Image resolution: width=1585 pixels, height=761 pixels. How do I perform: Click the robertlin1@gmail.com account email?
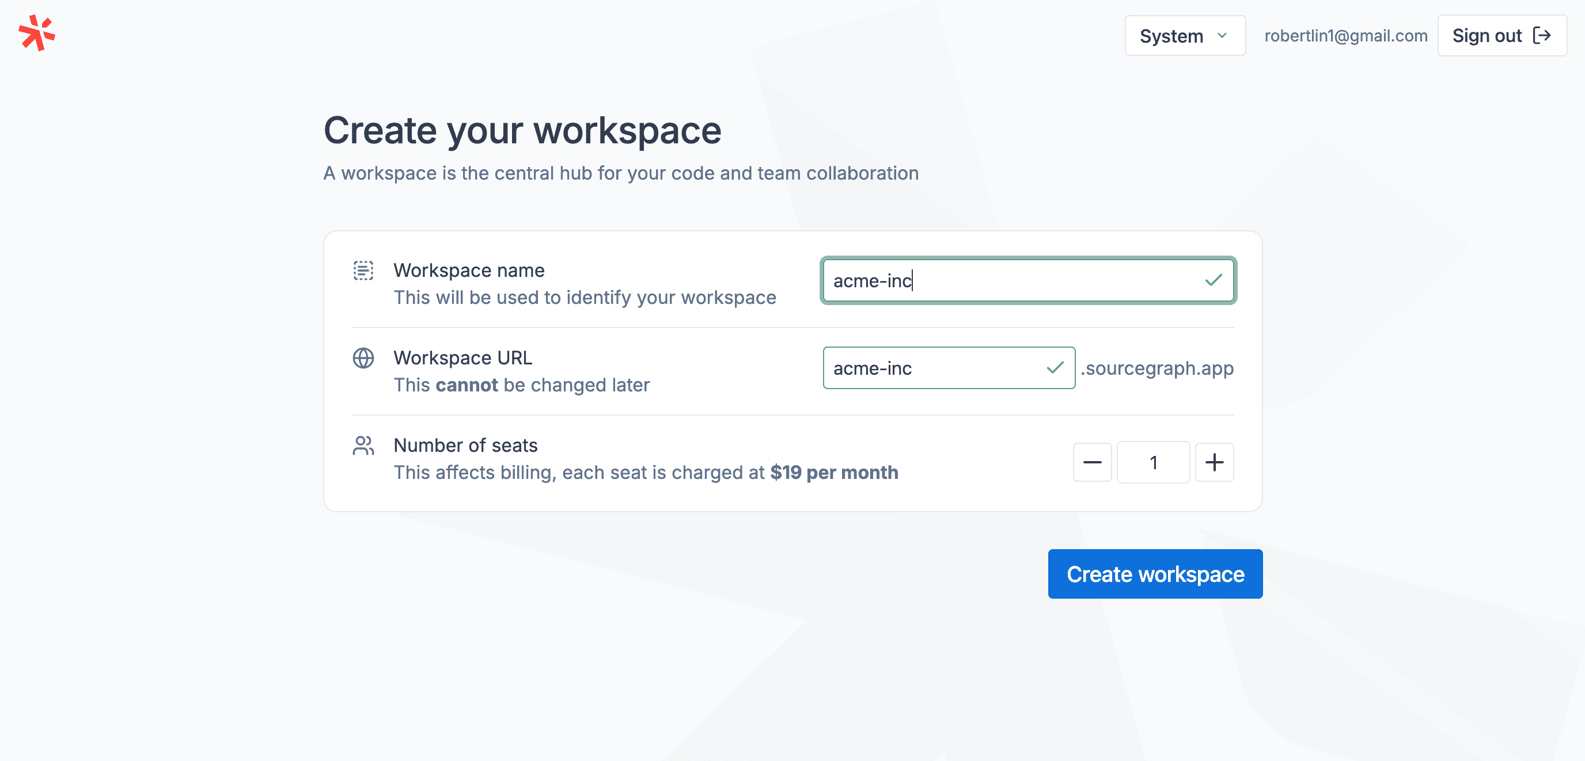(x=1345, y=36)
